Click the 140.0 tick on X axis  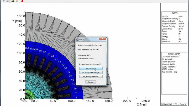[x=90, y=101]
